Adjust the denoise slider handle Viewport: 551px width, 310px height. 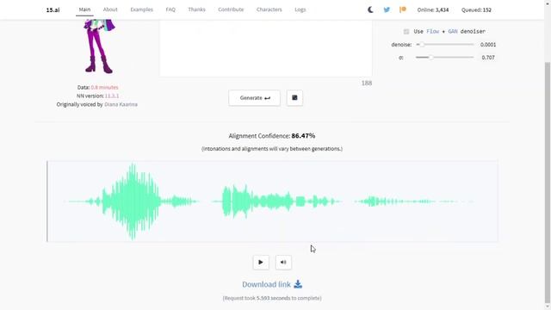tap(422, 45)
